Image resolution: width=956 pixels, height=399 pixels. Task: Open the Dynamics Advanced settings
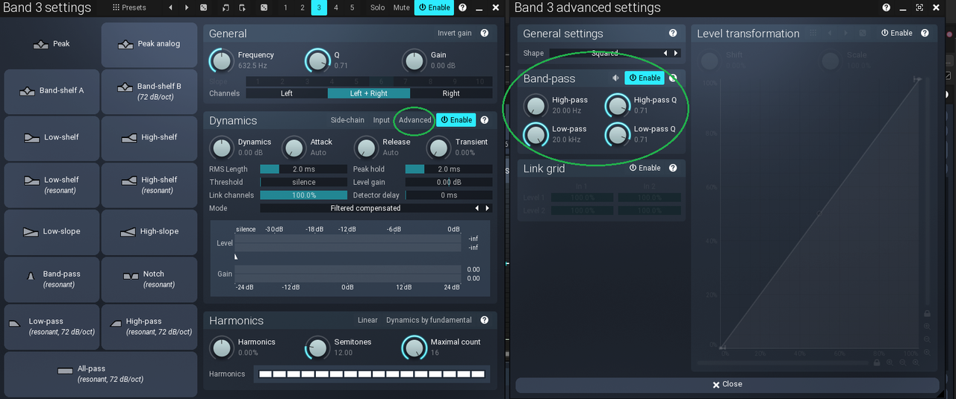[415, 120]
